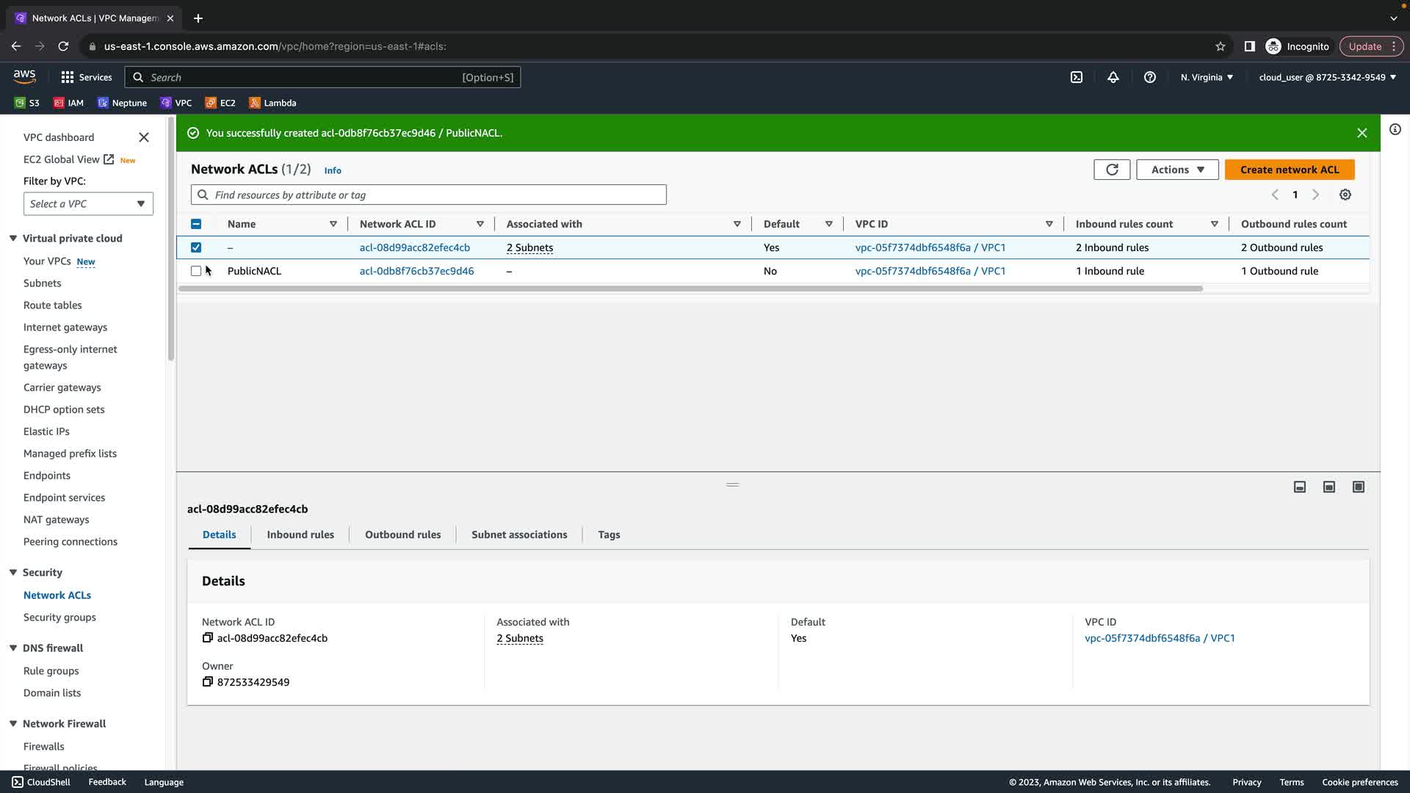Click the help question mark icon
Screen dimensions: 1410x793
[1149, 77]
